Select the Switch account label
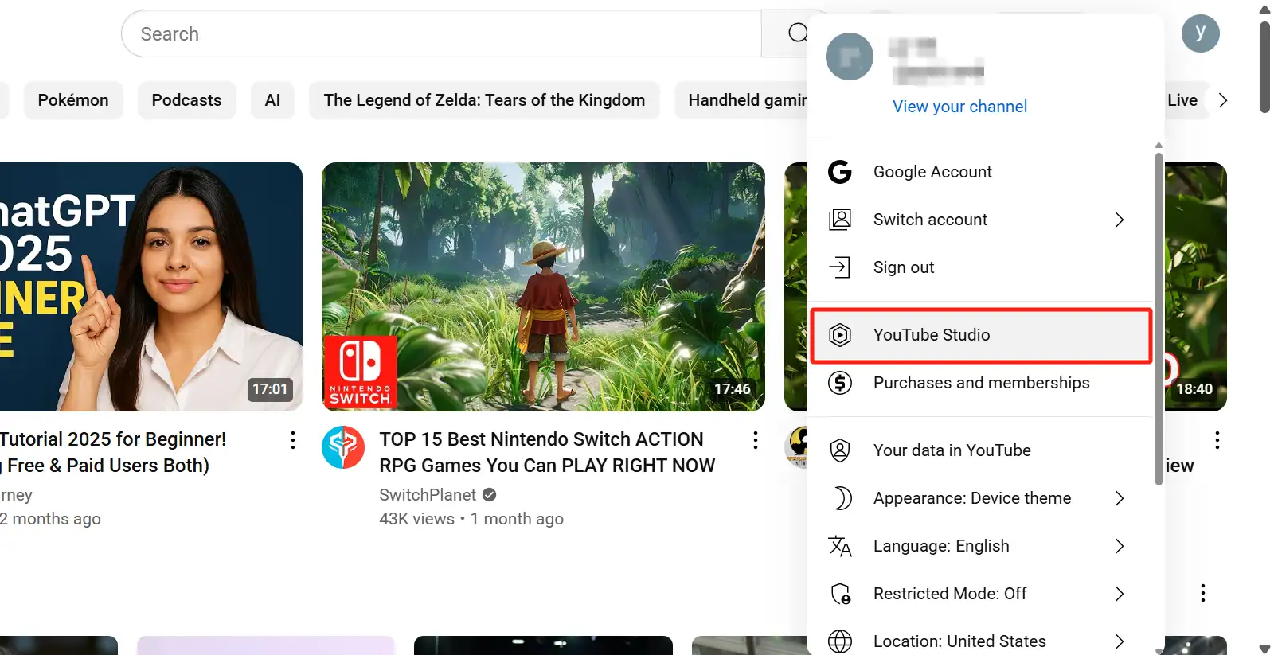Viewport: 1274px width, 655px height. (x=930, y=220)
